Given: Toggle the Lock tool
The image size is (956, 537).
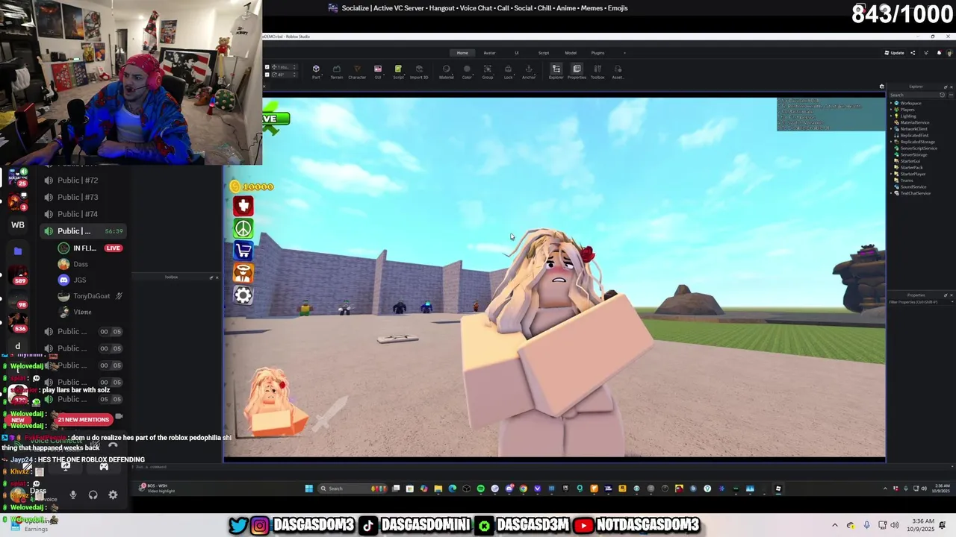Looking at the screenshot, I should pyautogui.click(x=508, y=71).
